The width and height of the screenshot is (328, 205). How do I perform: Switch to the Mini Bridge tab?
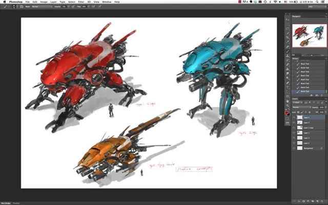[6, 203]
